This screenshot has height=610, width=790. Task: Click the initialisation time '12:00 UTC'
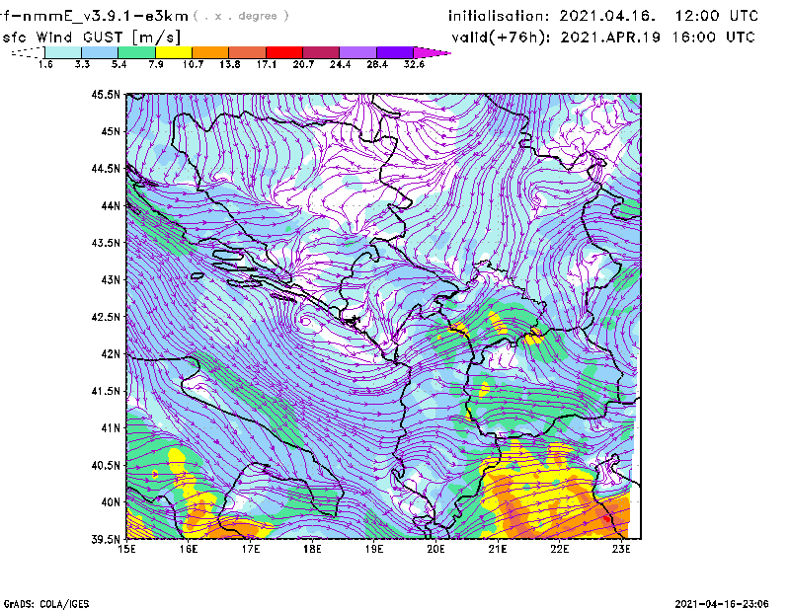coord(717,16)
